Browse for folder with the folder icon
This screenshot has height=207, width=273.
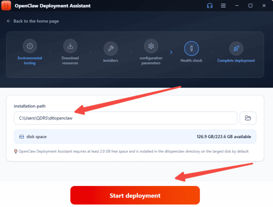[x=248, y=118]
